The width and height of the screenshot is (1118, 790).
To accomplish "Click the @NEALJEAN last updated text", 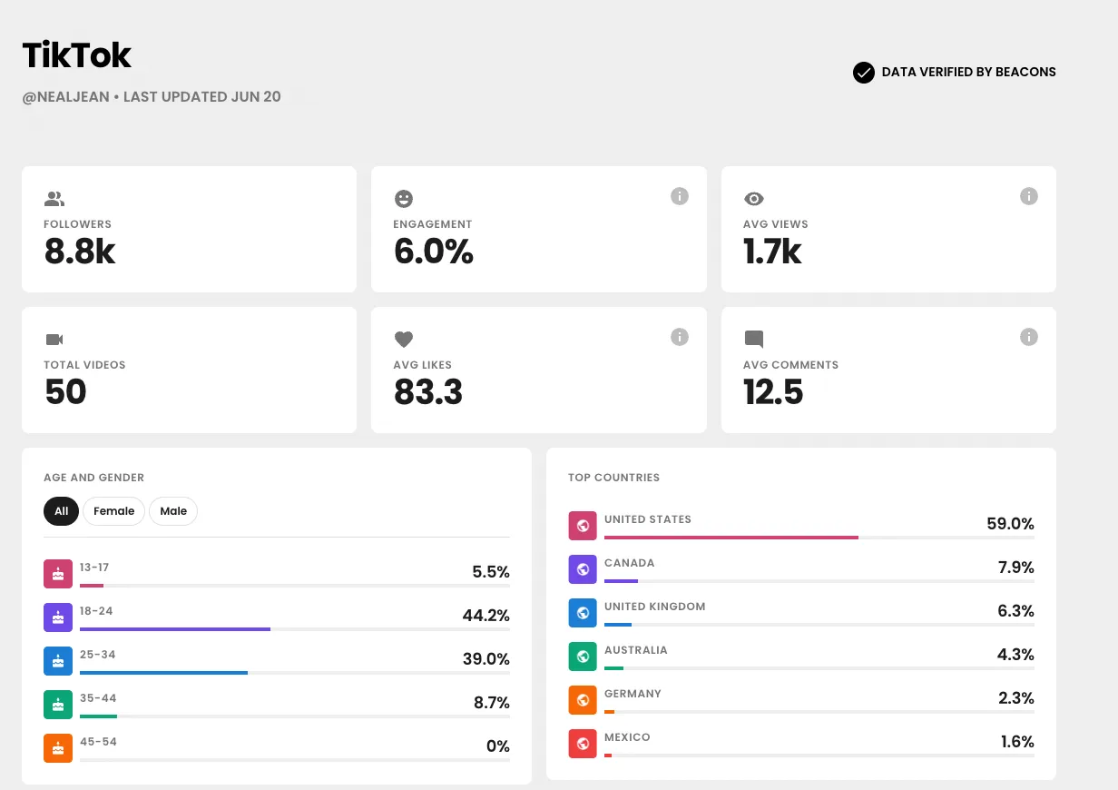I will (x=152, y=97).
